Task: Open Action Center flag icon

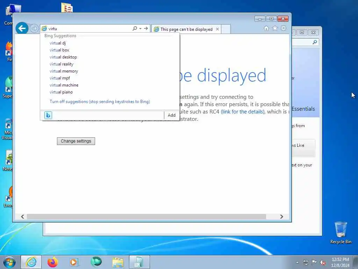Action: [x=314, y=262]
